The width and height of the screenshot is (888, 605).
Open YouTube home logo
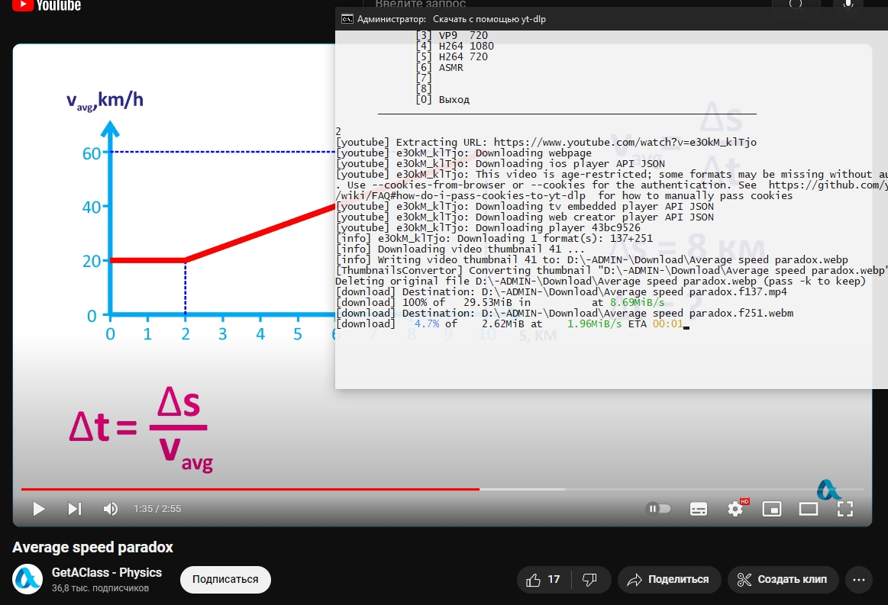click(47, 5)
